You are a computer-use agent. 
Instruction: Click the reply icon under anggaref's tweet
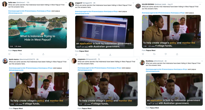click(x=76, y=55)
